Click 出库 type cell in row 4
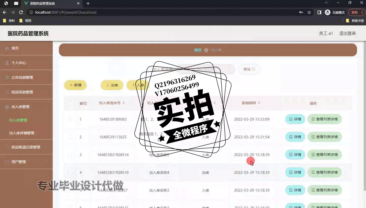Image resolution: width=366 pixels, height=208 pixels. coord(205,172)
